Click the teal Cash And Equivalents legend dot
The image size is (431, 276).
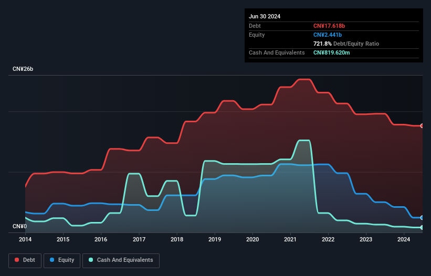[x=91, y=260]
